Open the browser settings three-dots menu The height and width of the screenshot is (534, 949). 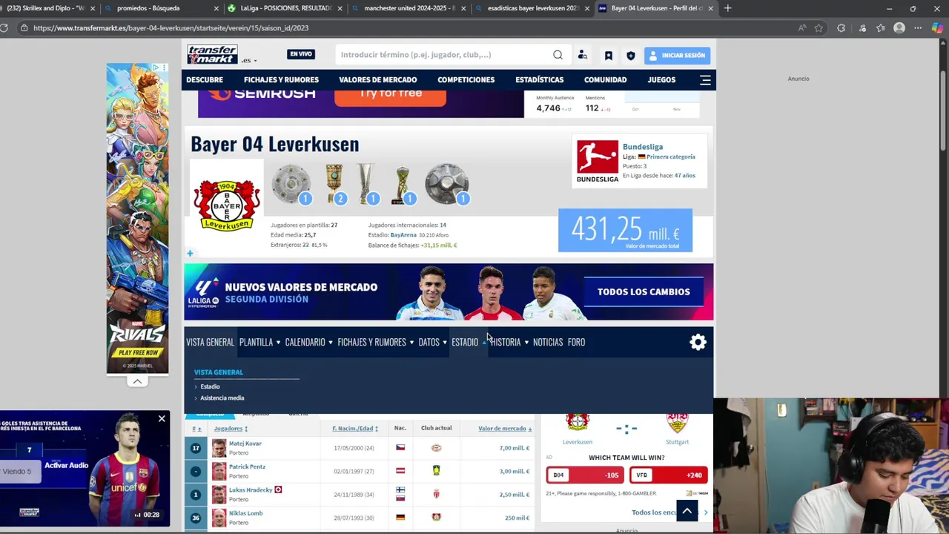coord(918,28)
